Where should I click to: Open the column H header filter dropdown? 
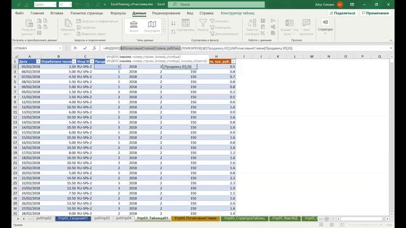[x=233, y=61]
